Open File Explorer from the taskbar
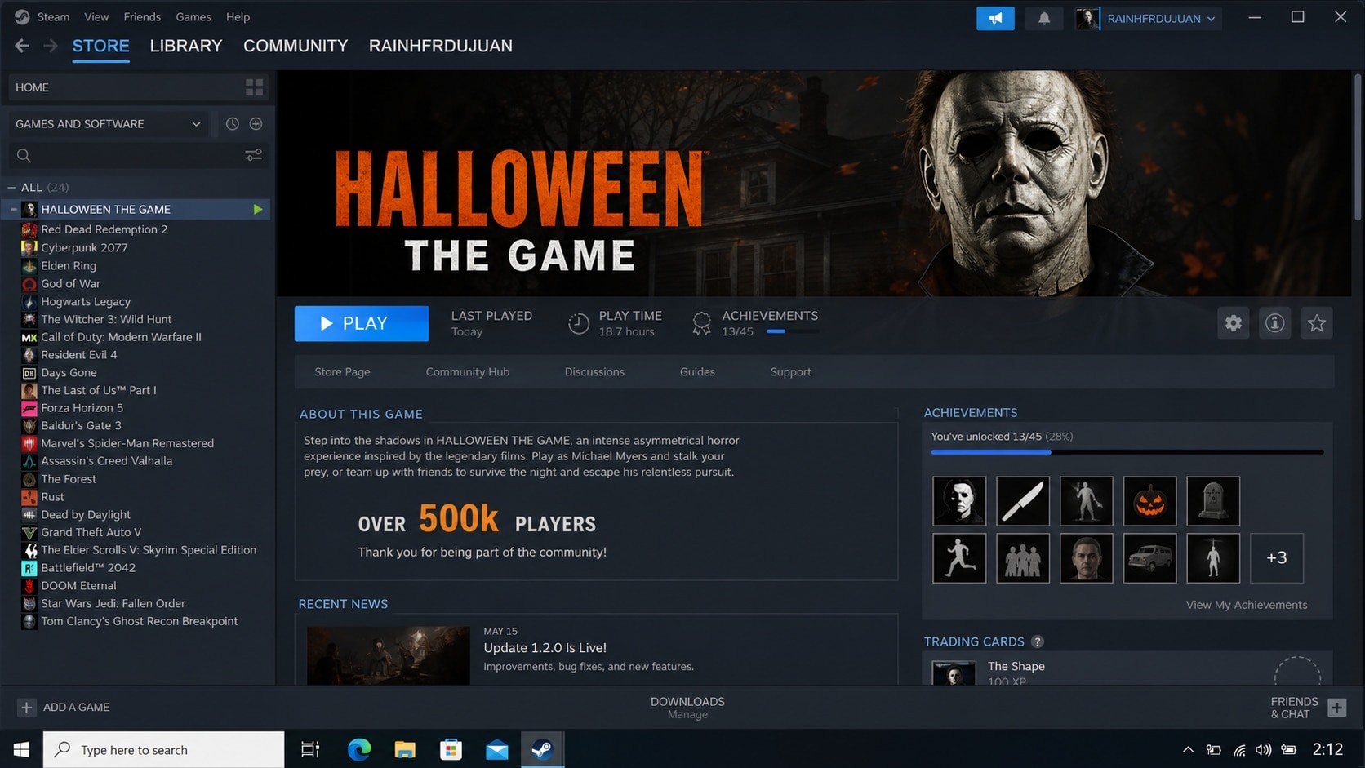The image size is (1365, 768). point(405,749)
